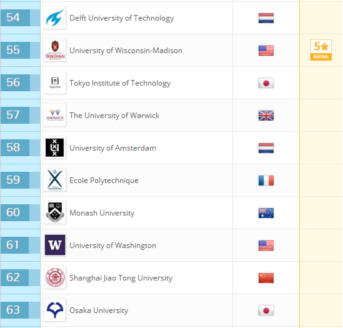Click the Monash University name link
The image size is (343, 328).
[x=102, y=213]
